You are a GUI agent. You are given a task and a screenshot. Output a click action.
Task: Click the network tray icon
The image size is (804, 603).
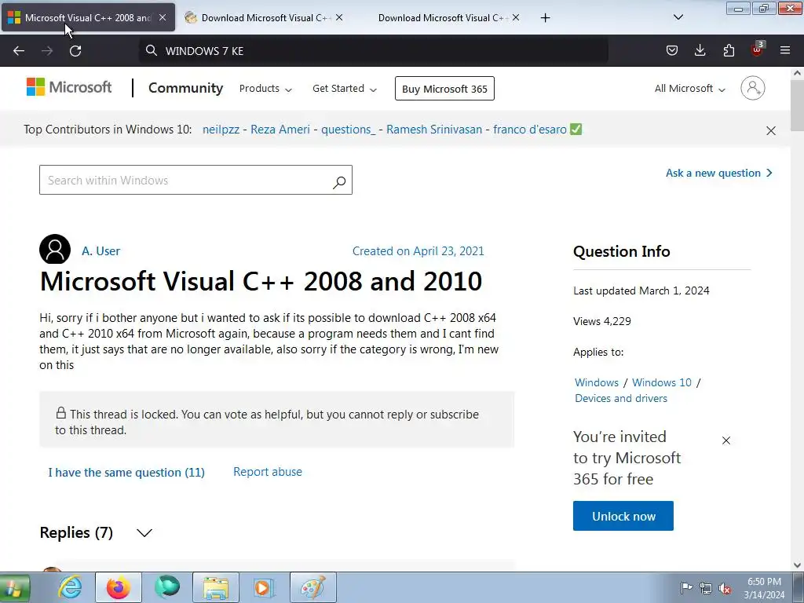coord(706,588)
